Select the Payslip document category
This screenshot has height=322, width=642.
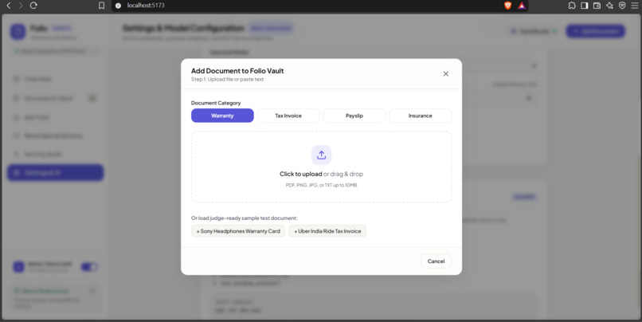354,116
